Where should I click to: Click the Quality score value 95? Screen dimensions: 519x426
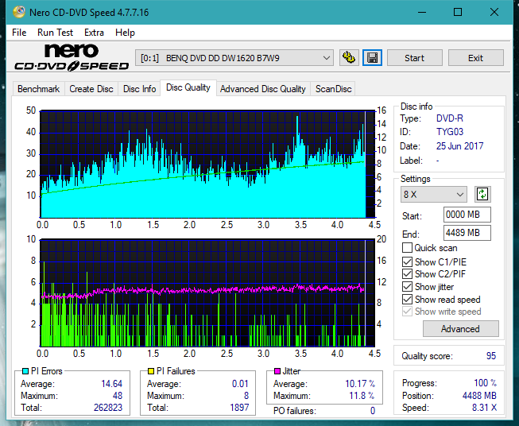491,356
